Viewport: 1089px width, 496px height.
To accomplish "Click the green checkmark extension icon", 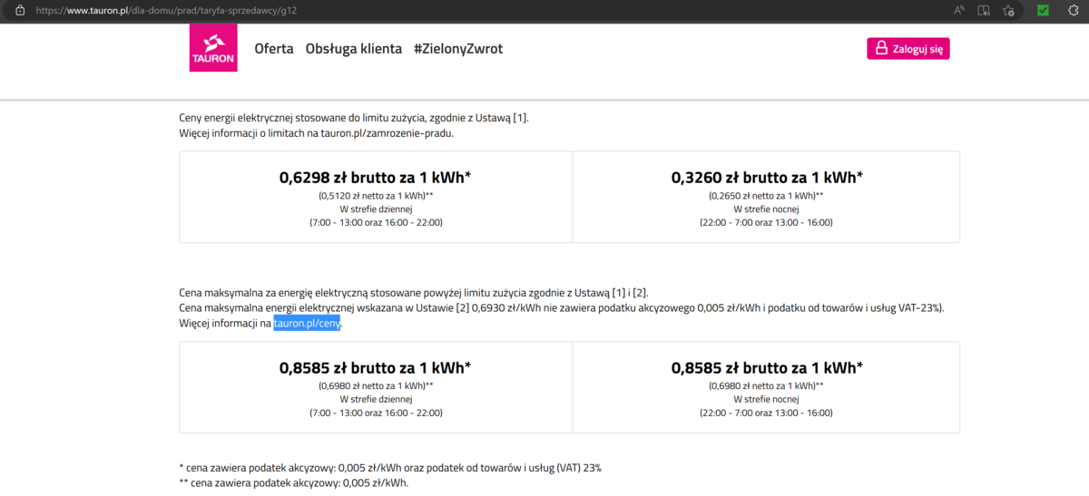I will point(1044,11).
